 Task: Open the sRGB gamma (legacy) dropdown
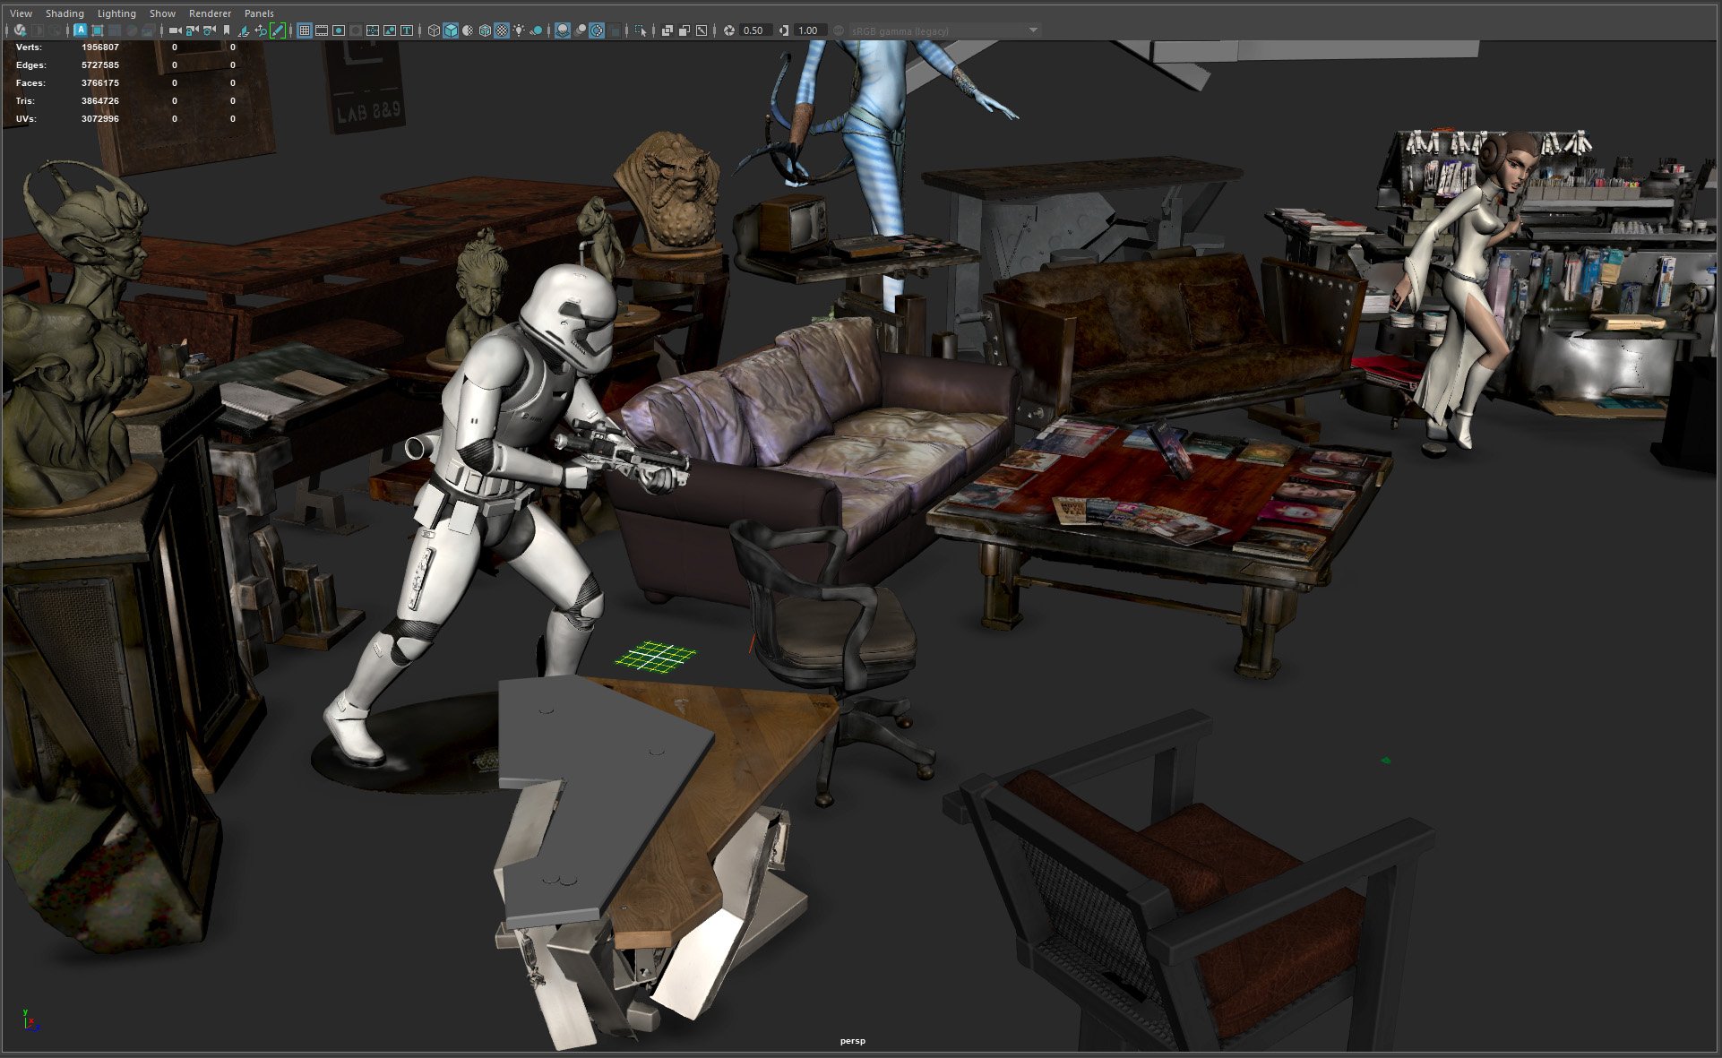click(944, 30)
